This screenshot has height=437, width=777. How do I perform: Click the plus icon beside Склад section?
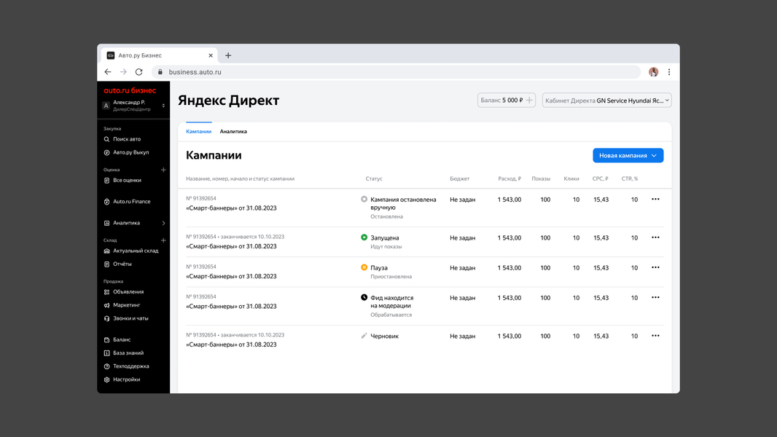(x=163, y=240)
